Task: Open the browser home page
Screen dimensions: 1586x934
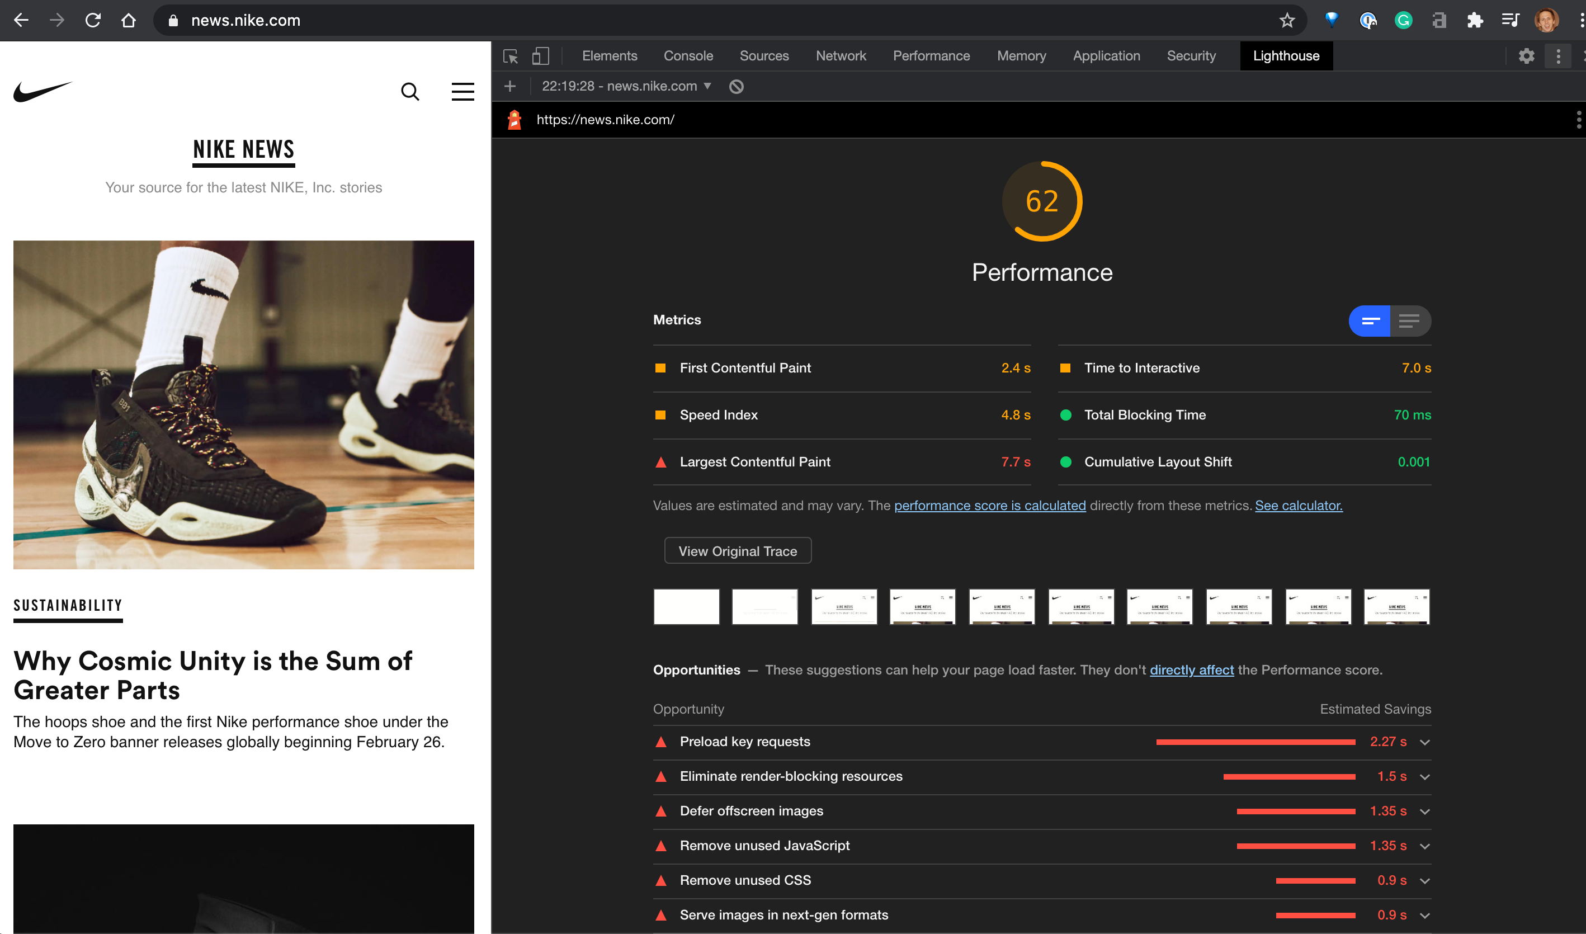Action: 129,20
